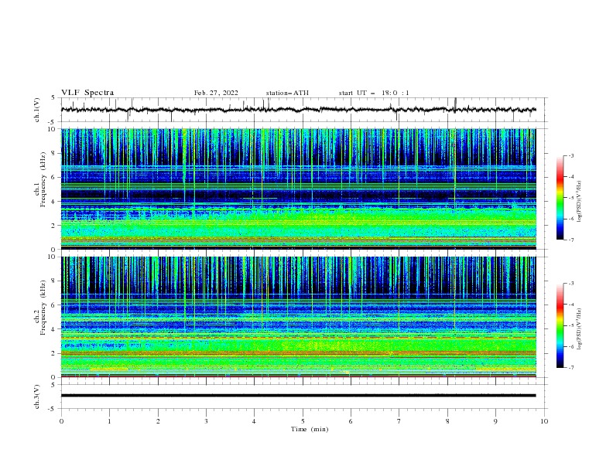Click the "10" minute label on time axis
The width and height of the screenshot is (613, 473).
pos(544,421)
